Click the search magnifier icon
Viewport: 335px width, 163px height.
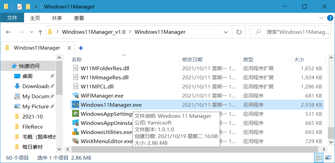click(x=258, y=32)
